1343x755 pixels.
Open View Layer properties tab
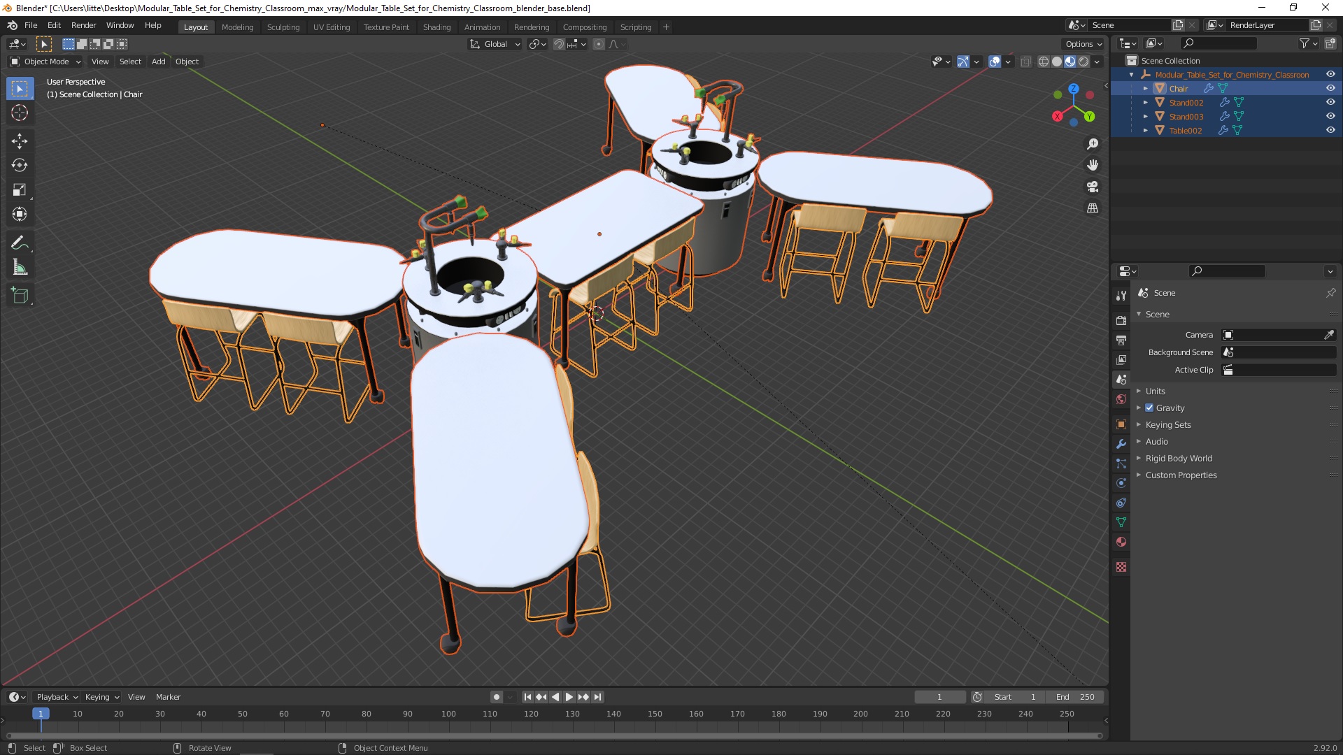point(1121,359)
